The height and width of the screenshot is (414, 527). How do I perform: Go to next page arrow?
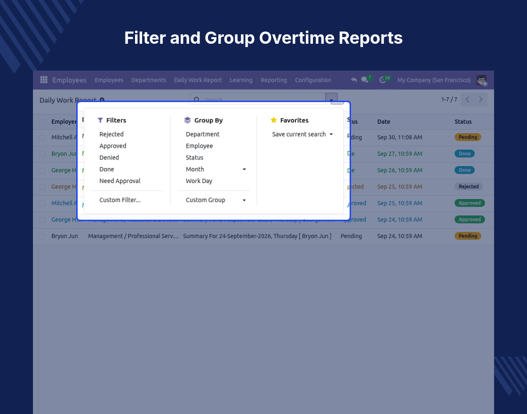tap(480, 99)
